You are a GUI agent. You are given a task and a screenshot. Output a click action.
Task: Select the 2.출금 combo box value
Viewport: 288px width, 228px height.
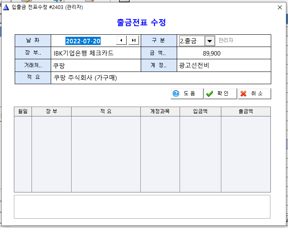pyautogui.click(x=192, y=41)
